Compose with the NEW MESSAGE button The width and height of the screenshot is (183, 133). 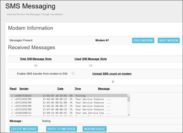[x=94, y=129]
